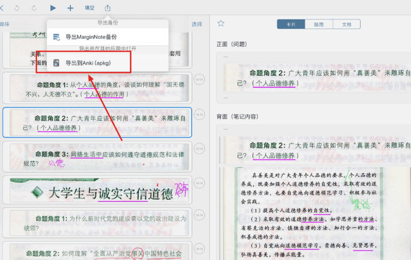The height and width of the screenshot is (260, 411).
Task: Switch to the 脑图 tab
Action: 319,25
